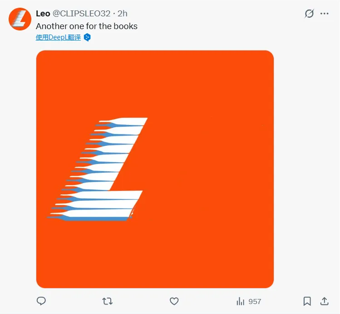
Task: Click the "Another one for the books" text
Action: [86, 26]
